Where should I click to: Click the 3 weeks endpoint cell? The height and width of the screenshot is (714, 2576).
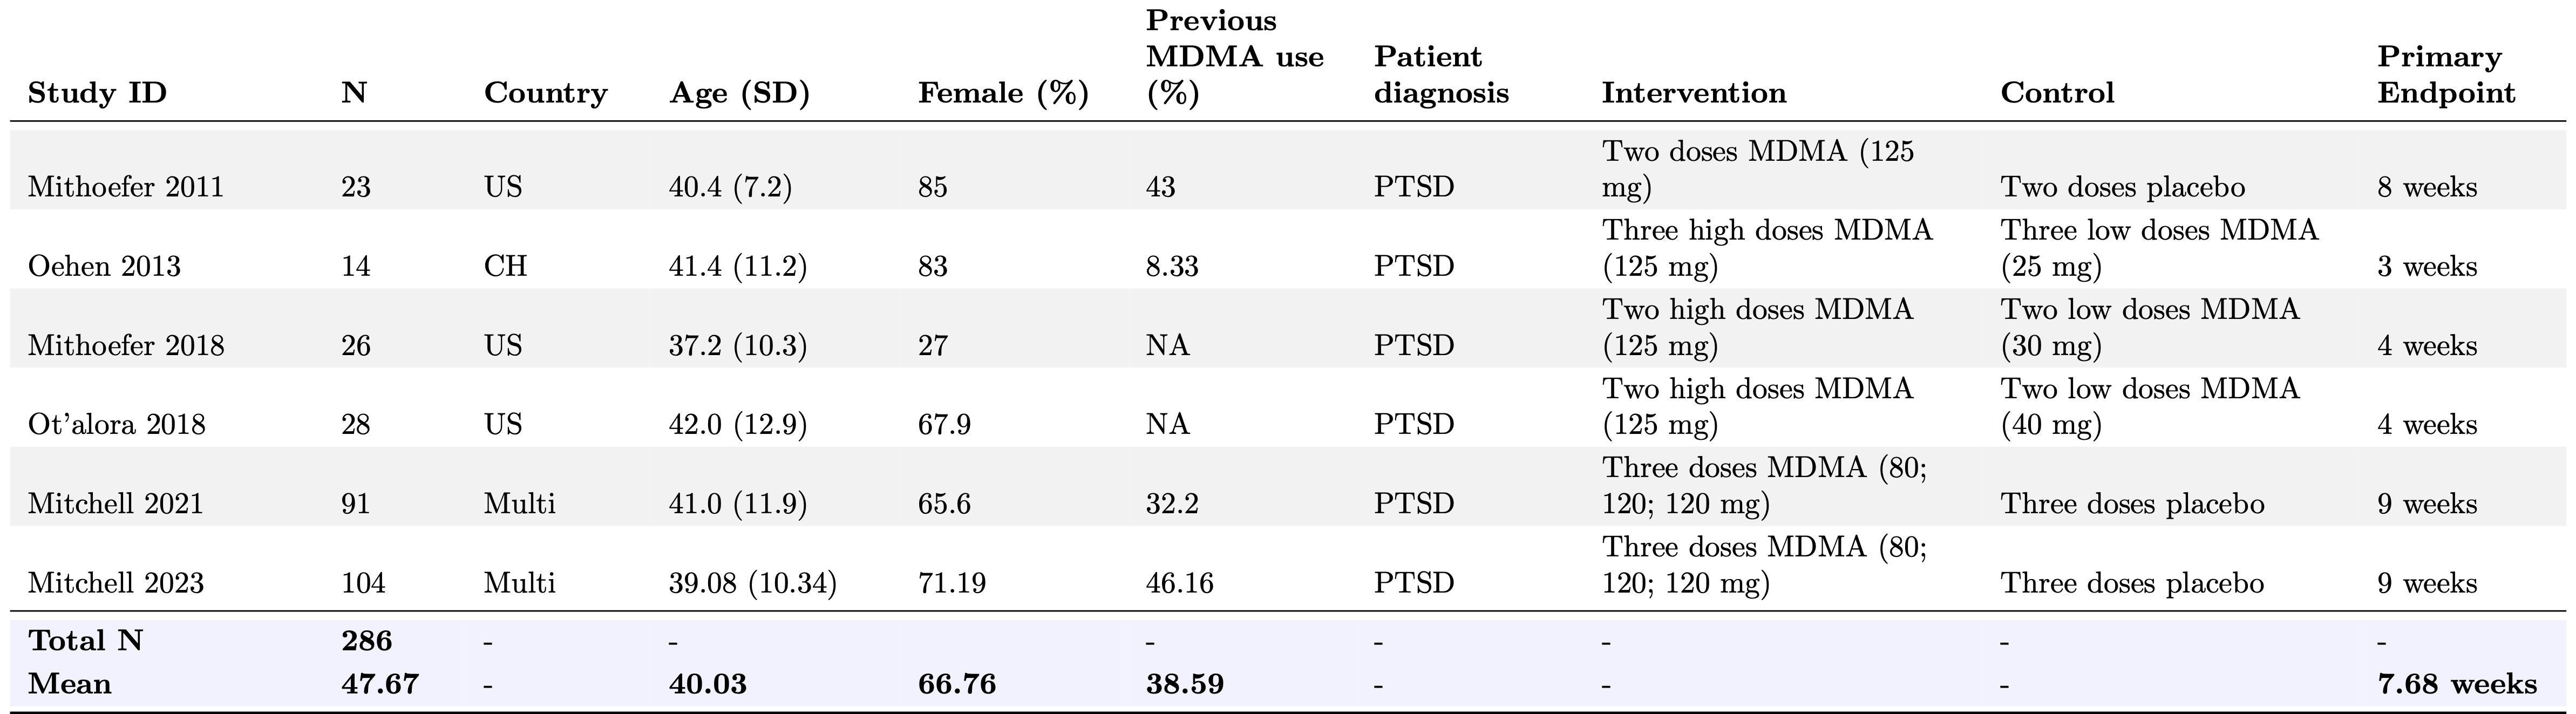[2427, 266]
